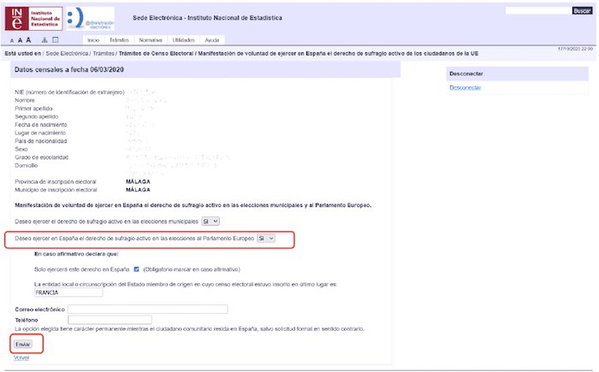
Task: Open the Normativa tab
Action: [x=151, y=40]
